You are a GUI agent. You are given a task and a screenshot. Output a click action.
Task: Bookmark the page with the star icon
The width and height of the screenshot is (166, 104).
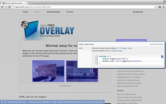click(x=155, y=7)
